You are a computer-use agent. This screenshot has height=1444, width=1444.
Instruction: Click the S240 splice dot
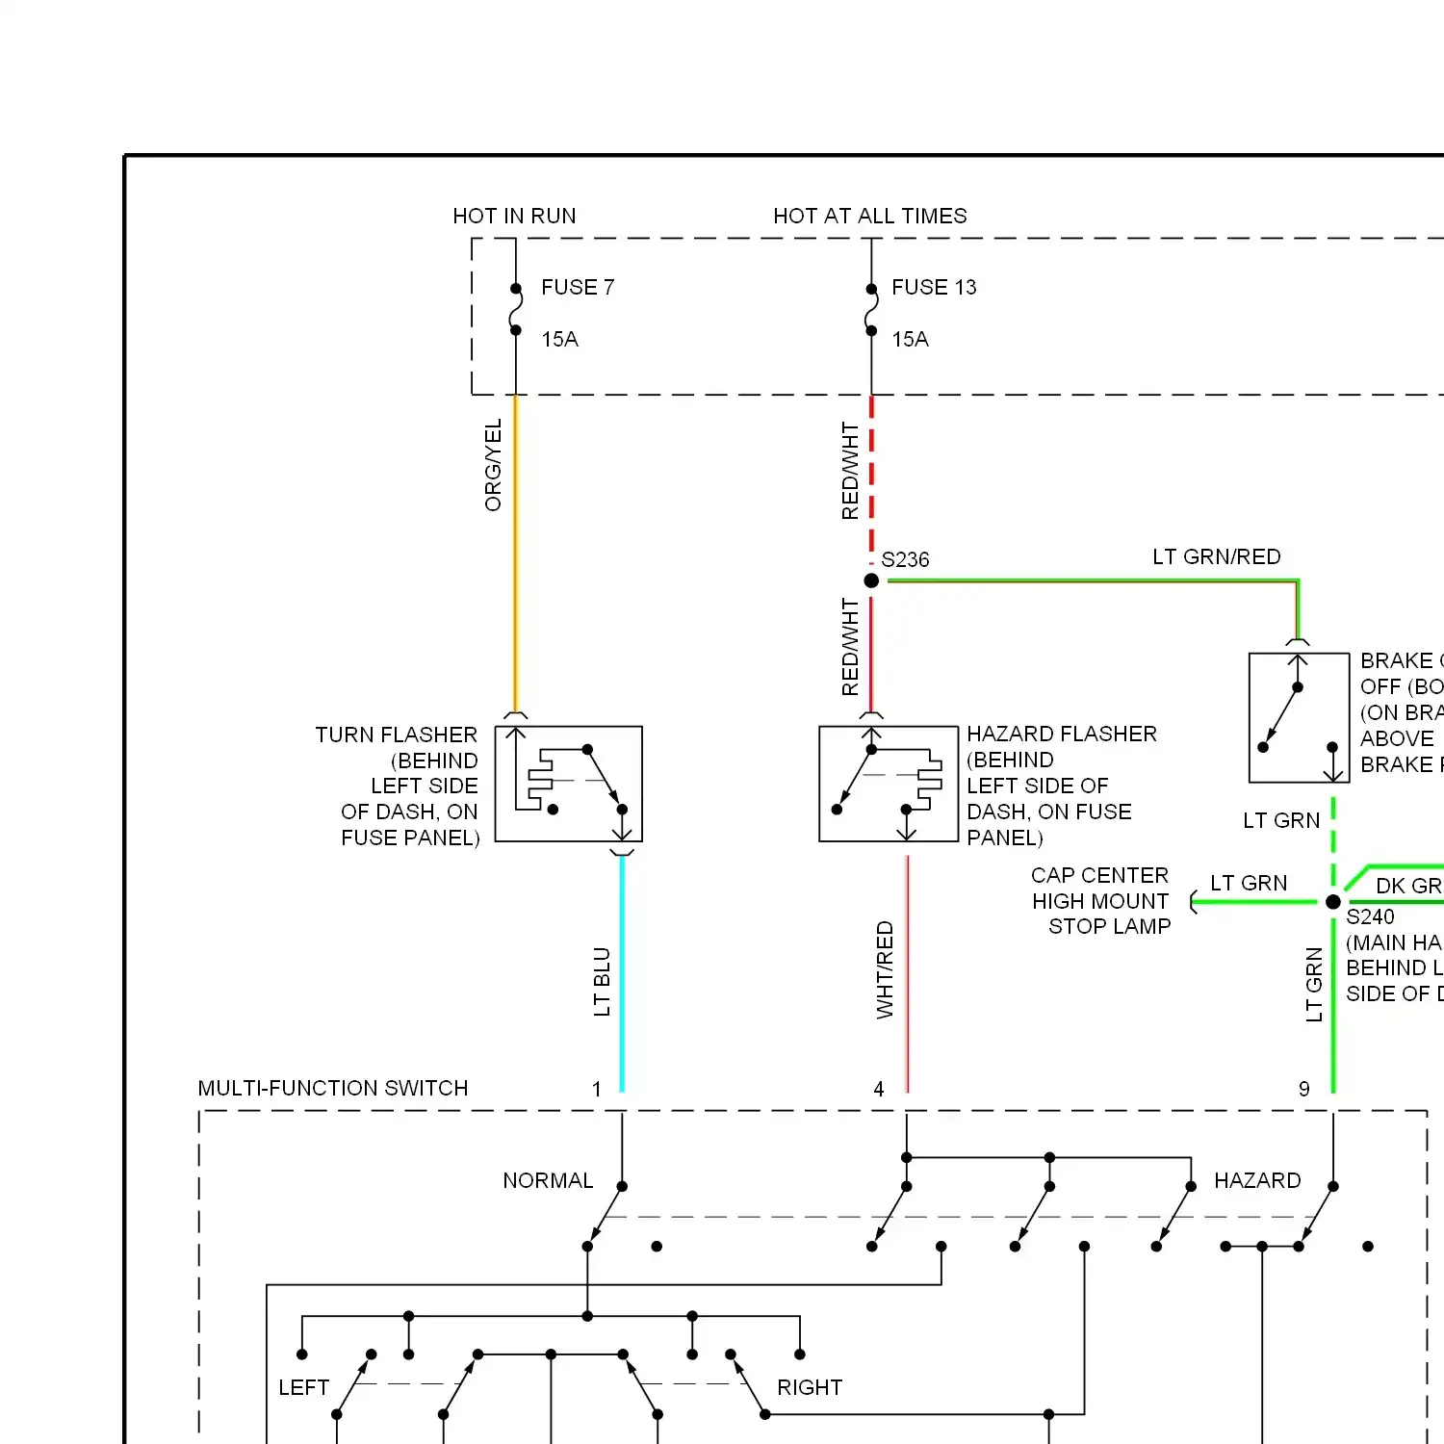click(1333, 902)
